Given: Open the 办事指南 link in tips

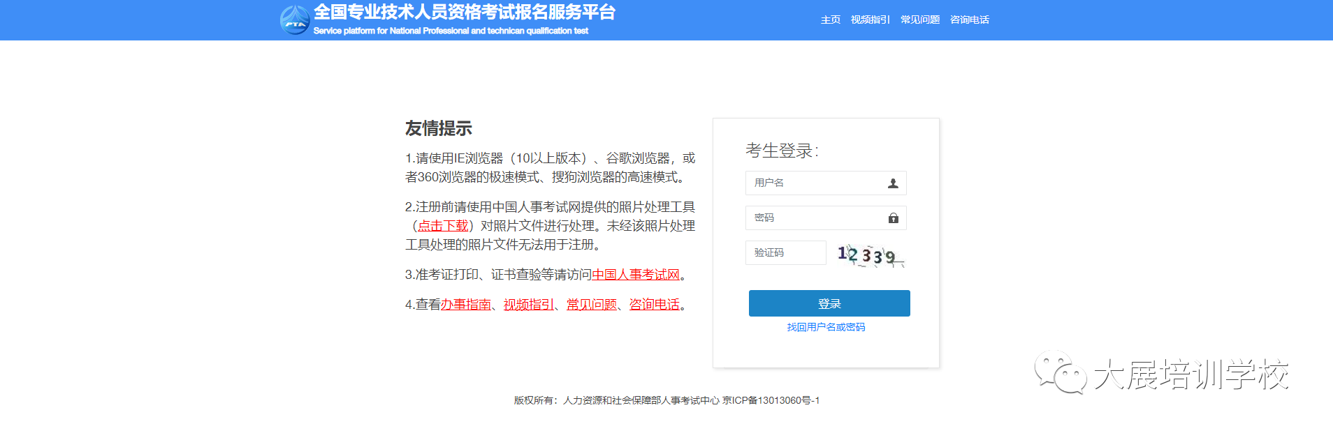Looking at the screenshot, I should [x=465, y=305].
